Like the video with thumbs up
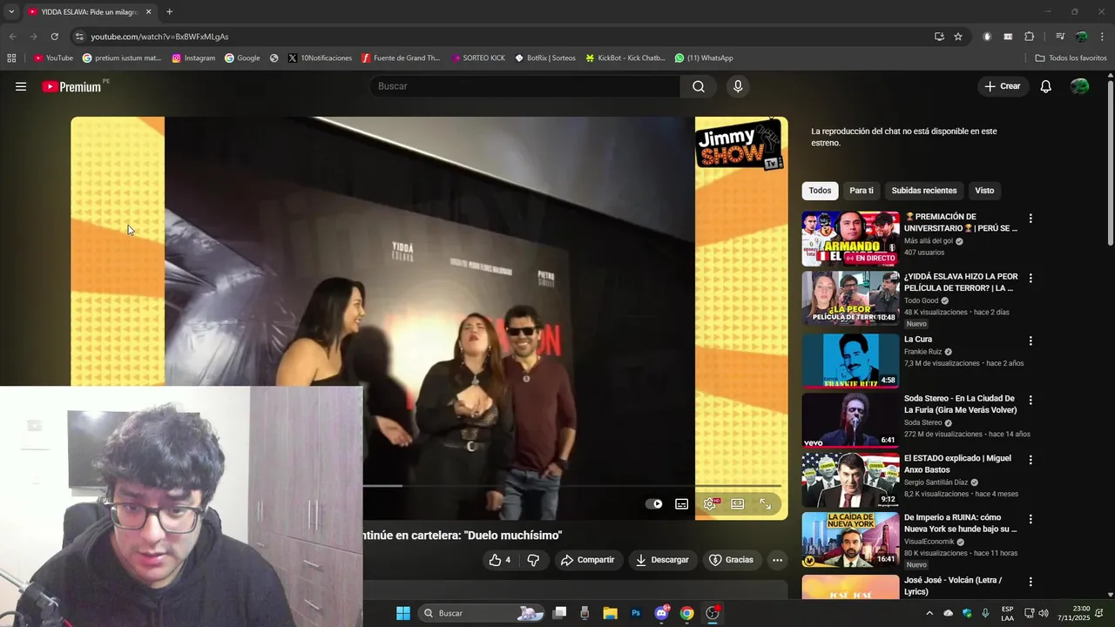Image resolution: width=1115 pixels, height=627 pixels. tap(499, 560)
